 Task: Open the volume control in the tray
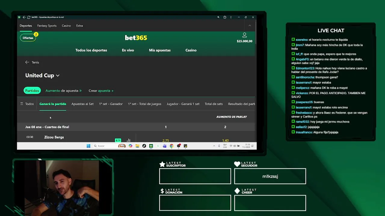click(235, 146)
